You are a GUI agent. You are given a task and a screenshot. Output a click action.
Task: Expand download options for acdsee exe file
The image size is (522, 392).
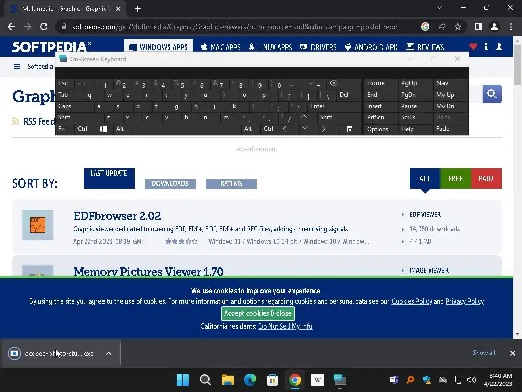[x=109, y=353]
